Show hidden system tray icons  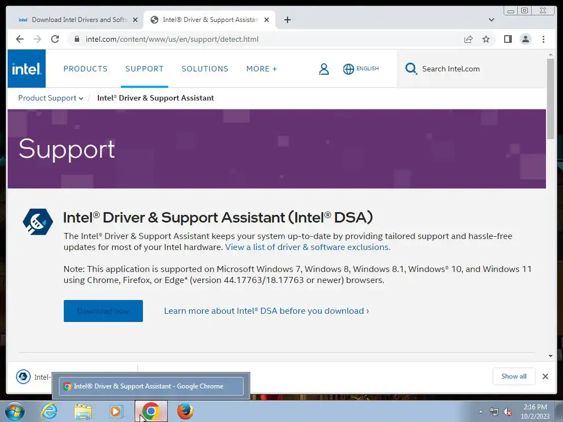pyautogui.click(x=481, y=412)
